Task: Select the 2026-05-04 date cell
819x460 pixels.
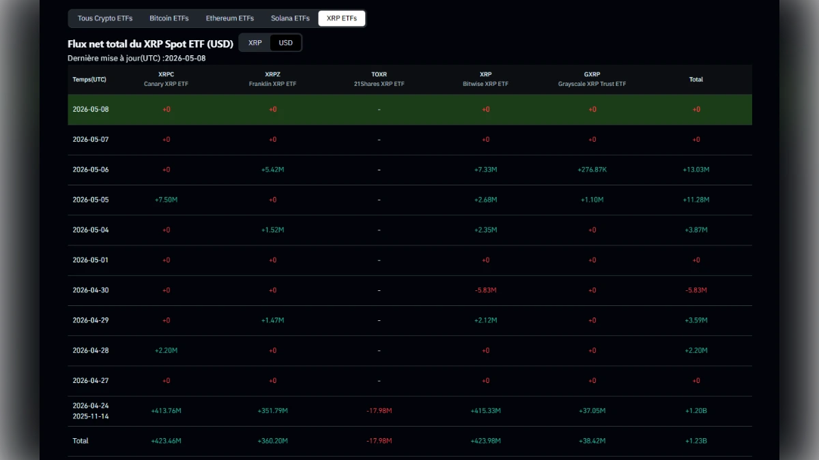Action: coord(91,230)
